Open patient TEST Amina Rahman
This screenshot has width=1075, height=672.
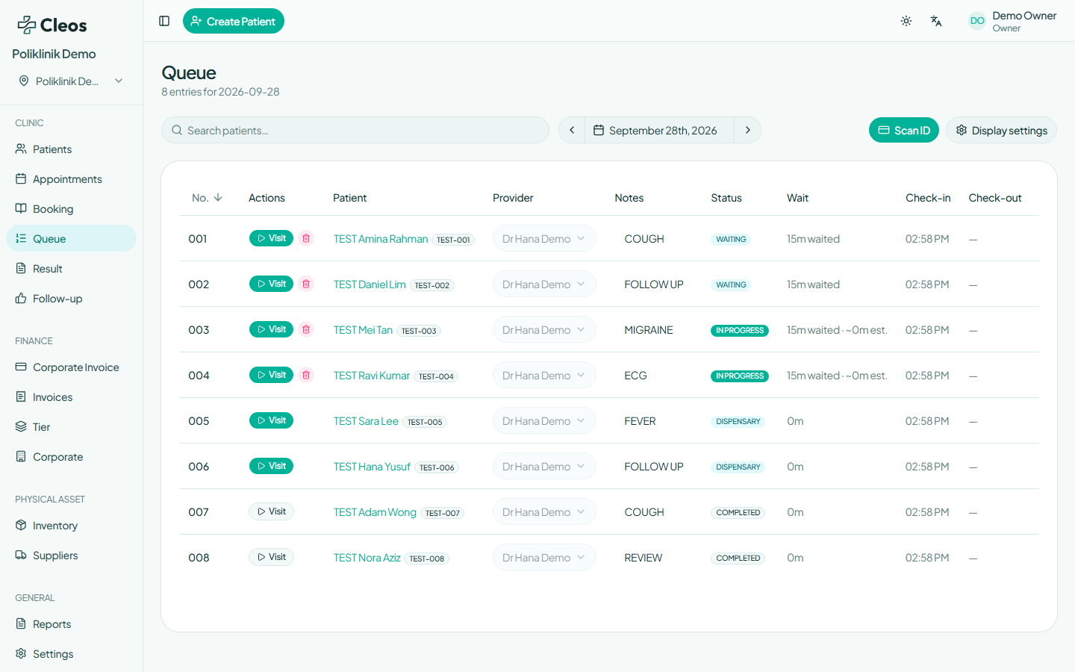click(x=381, y=239)
